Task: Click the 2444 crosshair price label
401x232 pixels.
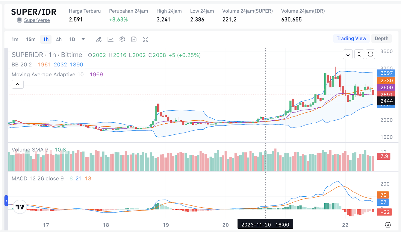Action: pos(386,101)
